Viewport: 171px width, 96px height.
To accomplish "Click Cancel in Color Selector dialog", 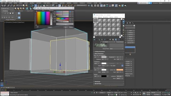I will click(x=71, y=27).
